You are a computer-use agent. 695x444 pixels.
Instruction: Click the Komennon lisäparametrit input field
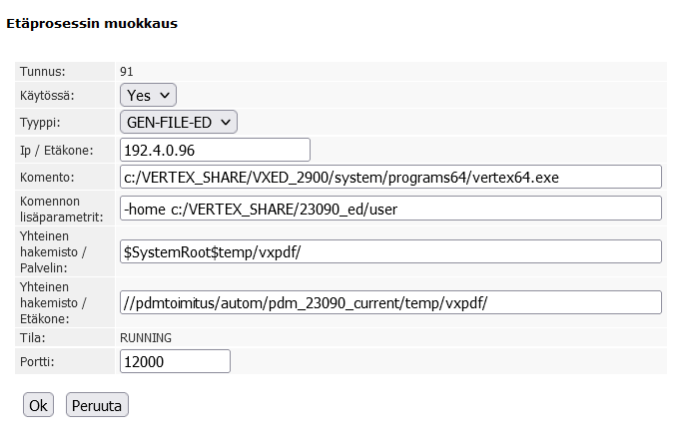390,209
